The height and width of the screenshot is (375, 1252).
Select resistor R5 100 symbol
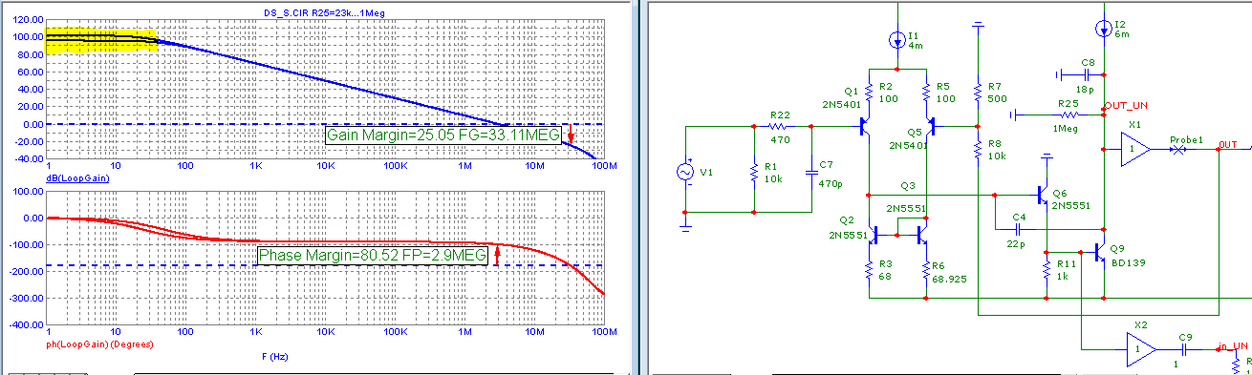[926, 93]
